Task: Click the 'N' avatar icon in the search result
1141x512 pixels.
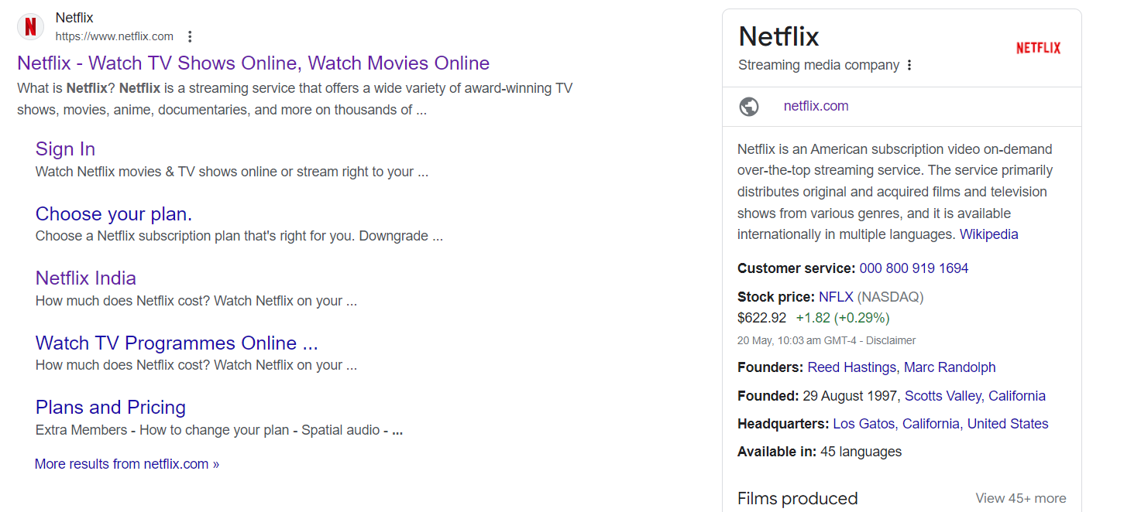Action: (x=30, y=26)
